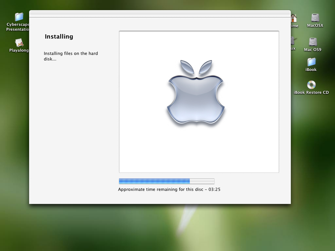Click the Apple logo in the installer pane
Screen dimensions: 335x251
[196, 92]
